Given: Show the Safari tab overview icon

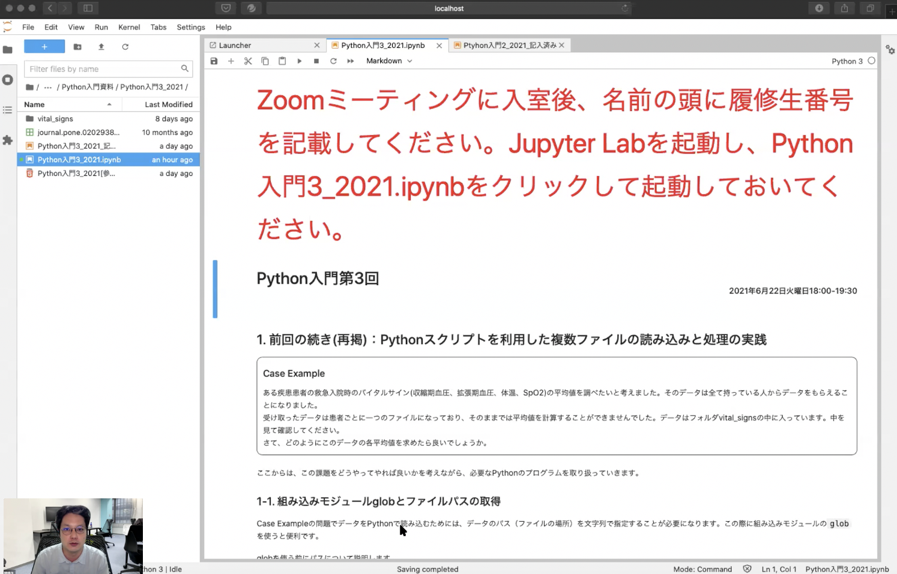Looking at the screenshot, I should coord(870,8).
